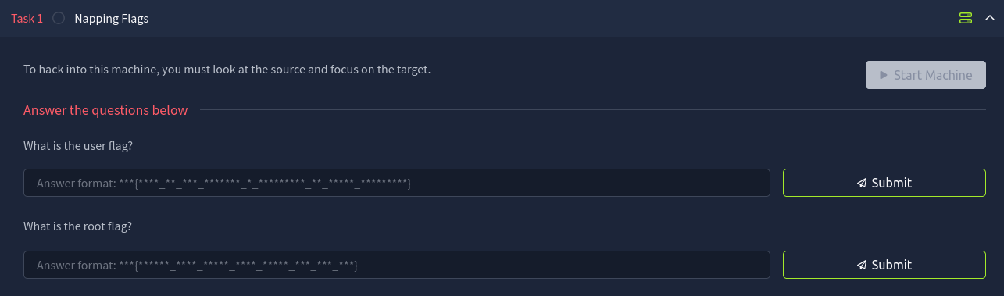Click the 'What is the root flag?' question

pyautogui.click(x=77, y=226)
